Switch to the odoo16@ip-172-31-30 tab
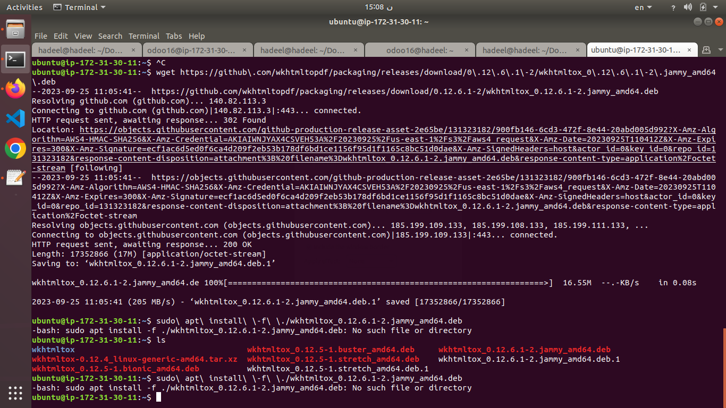 pos(198,50)
